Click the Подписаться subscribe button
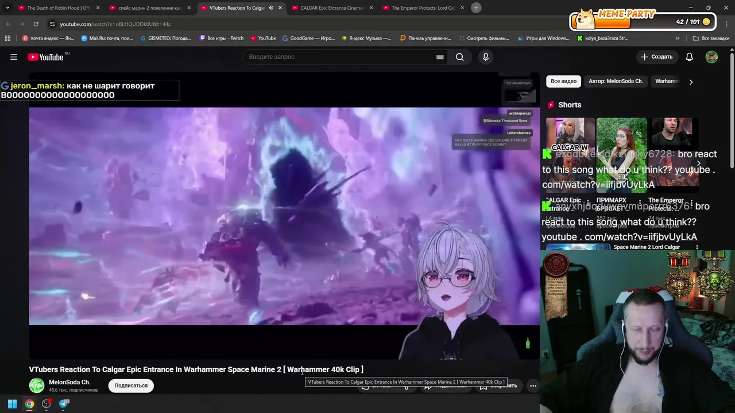 (131, 385)
